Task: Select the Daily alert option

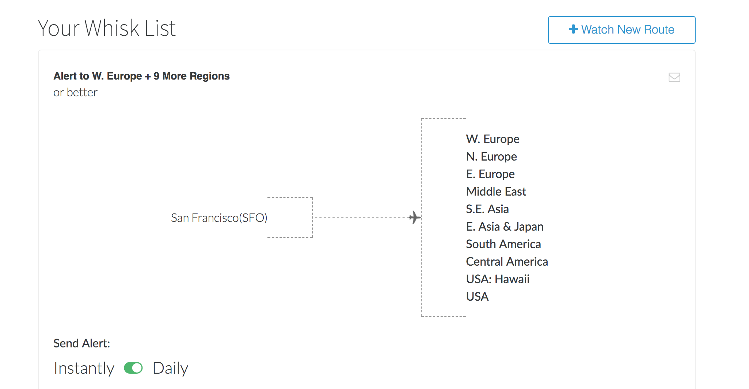Action: [x=170, y=368]
